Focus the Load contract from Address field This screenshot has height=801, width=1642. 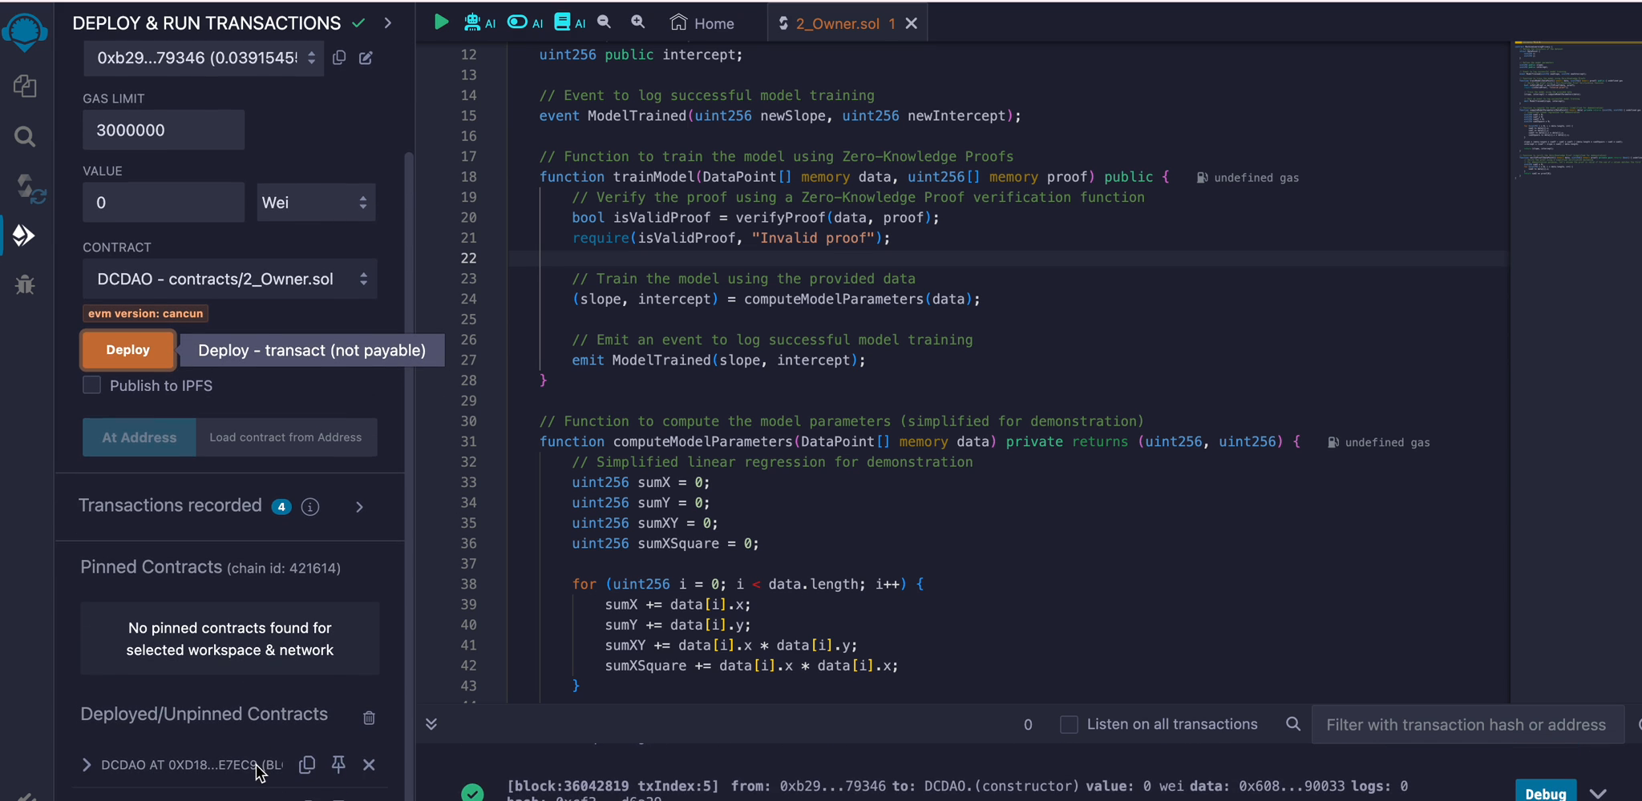tap(286, 437)
